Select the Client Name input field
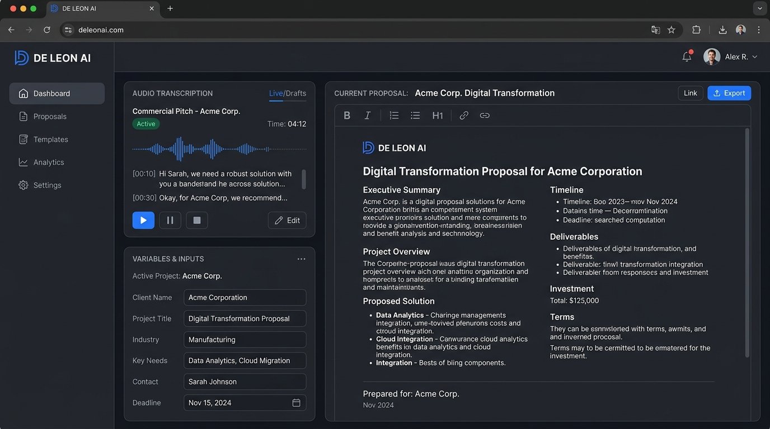The image size is (770, 429). (x=245, y=298)
